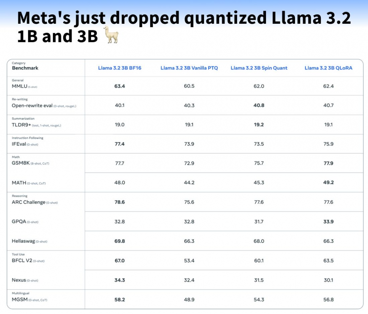Click the Nexus benchmark label
Screen dimensions: 368x314
point(19,280)
